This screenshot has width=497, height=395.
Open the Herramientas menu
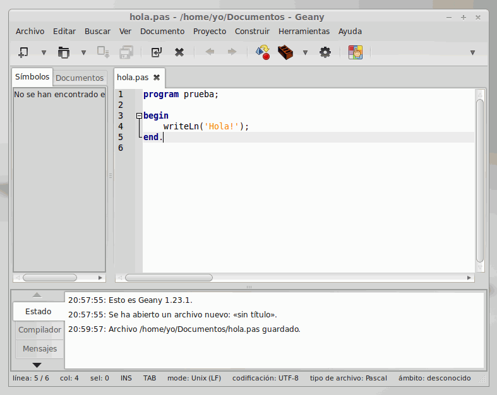[304, 31]
